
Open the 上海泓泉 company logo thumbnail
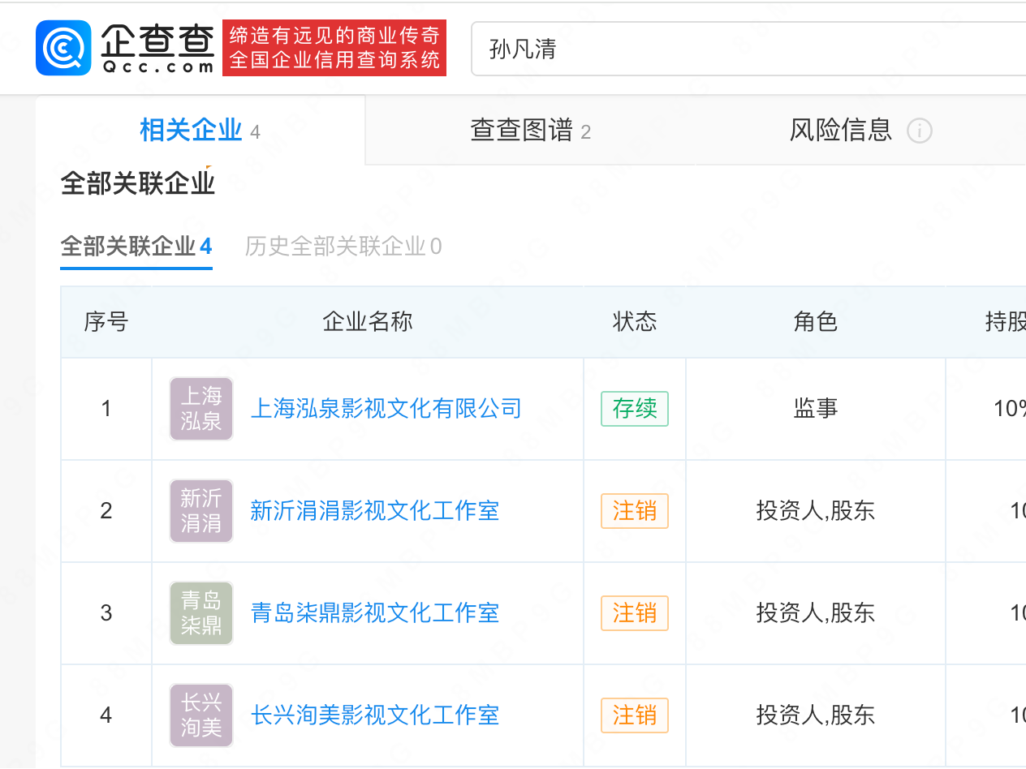(201, 409)
